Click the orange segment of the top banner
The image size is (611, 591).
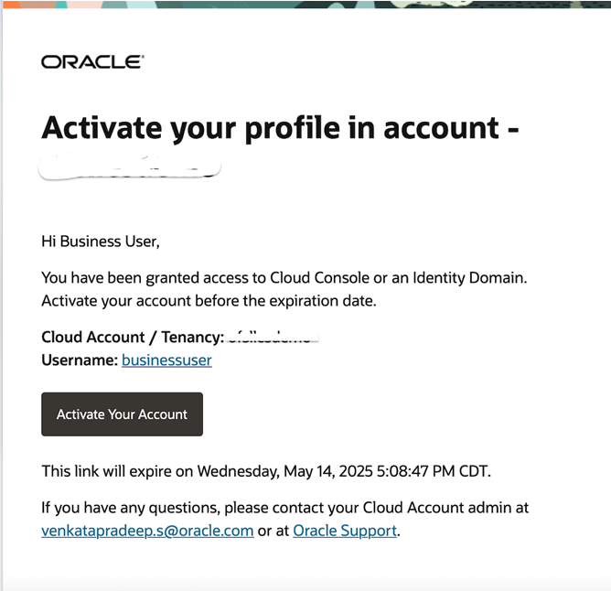click(12, 5)
